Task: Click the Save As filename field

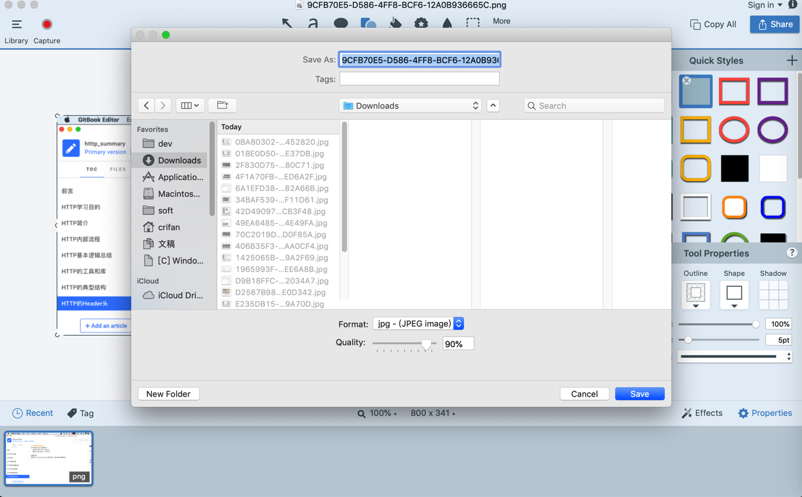Action: (420, 60)
